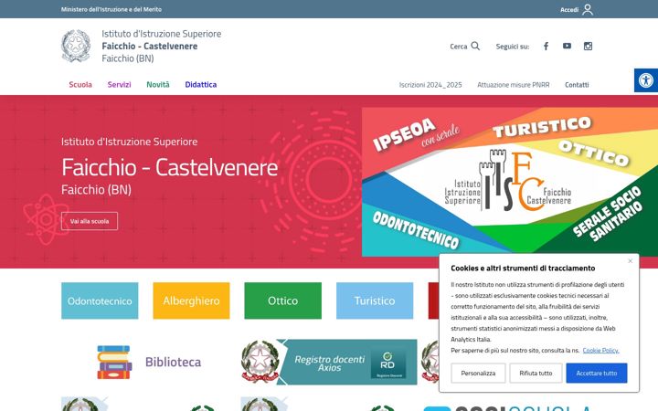The image size is (658, 411).
Task: Click the Accedi login text
Action: point(569,10)
